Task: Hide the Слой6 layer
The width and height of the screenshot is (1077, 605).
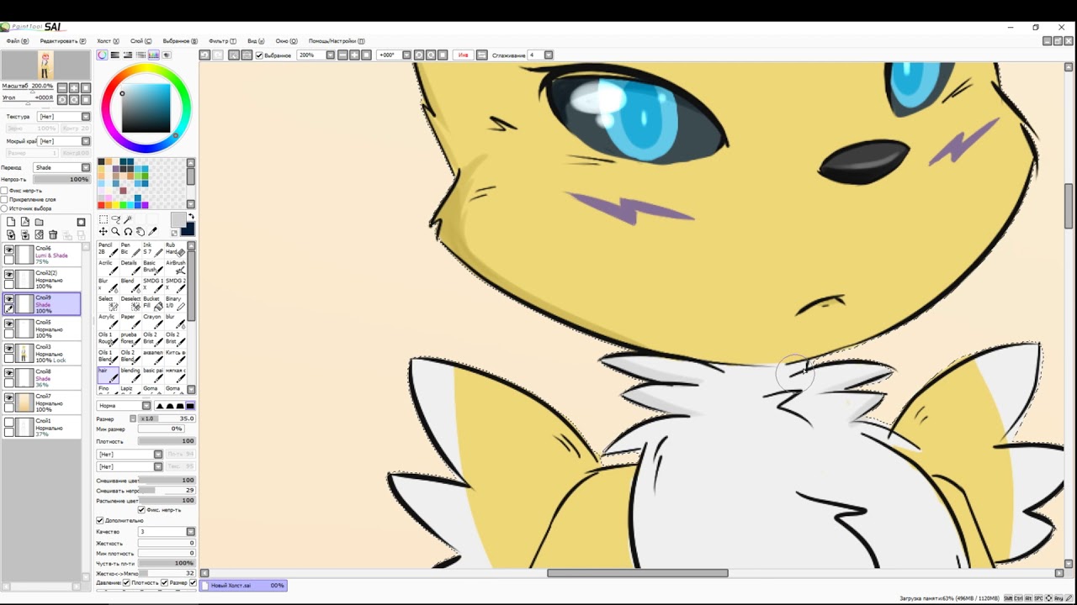Action: [x=9, y=250]
